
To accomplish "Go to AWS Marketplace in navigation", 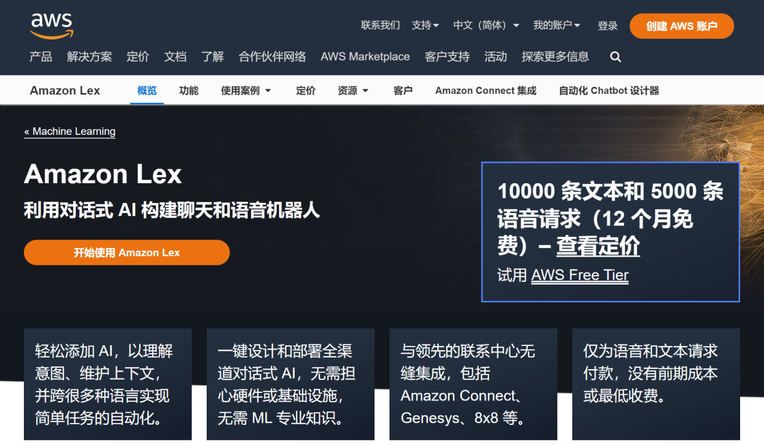I will 365,57.
